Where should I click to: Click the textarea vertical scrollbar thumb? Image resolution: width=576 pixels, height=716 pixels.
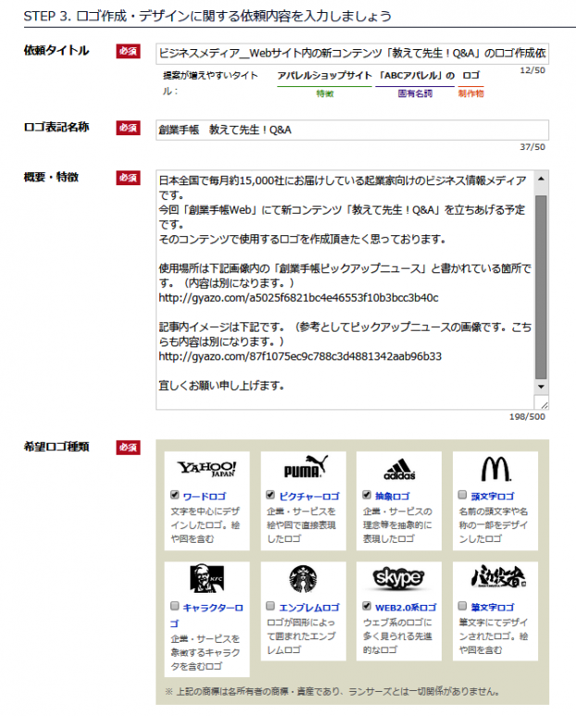point(541,287)
